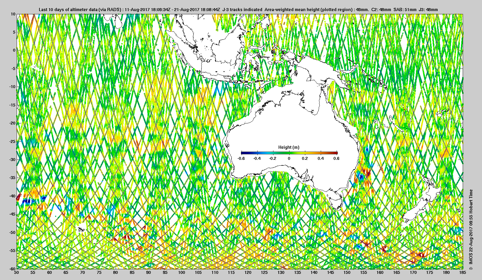Click the Sri Lanka island outline
The image size is (482, 280).
[118, 22]
